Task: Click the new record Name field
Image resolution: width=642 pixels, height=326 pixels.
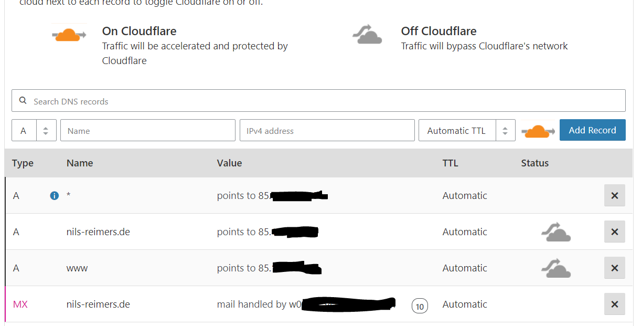Action: point(147,131)
